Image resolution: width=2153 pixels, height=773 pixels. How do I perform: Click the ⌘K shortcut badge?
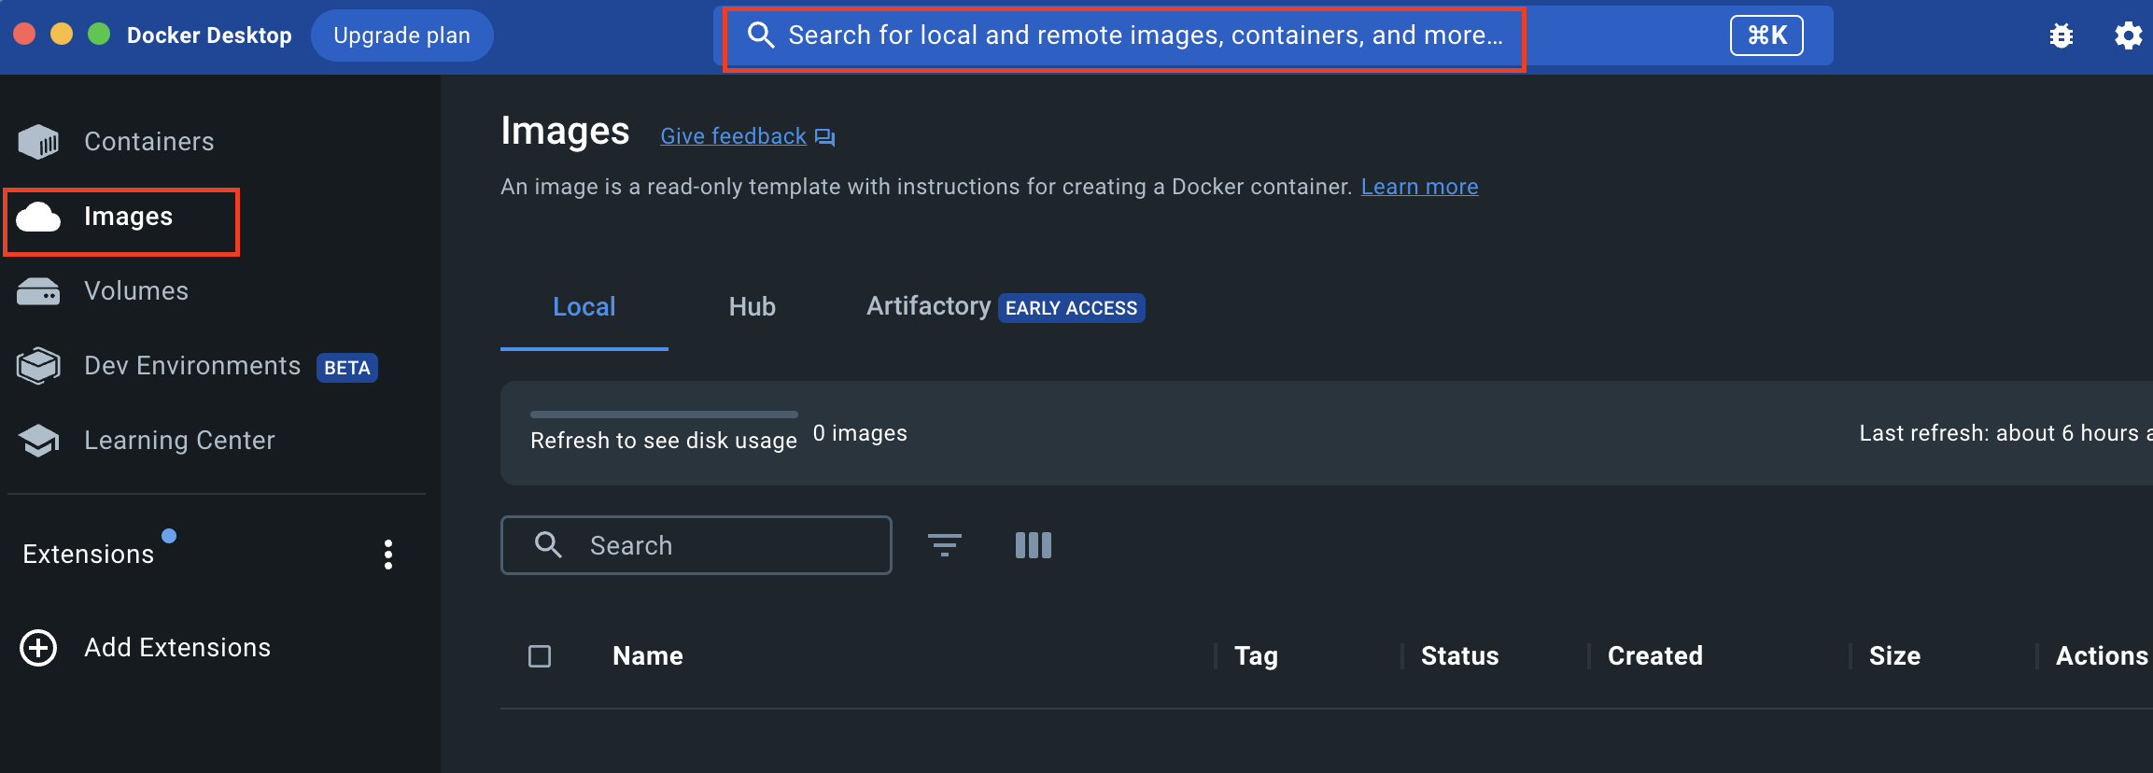coord(1766,35)
